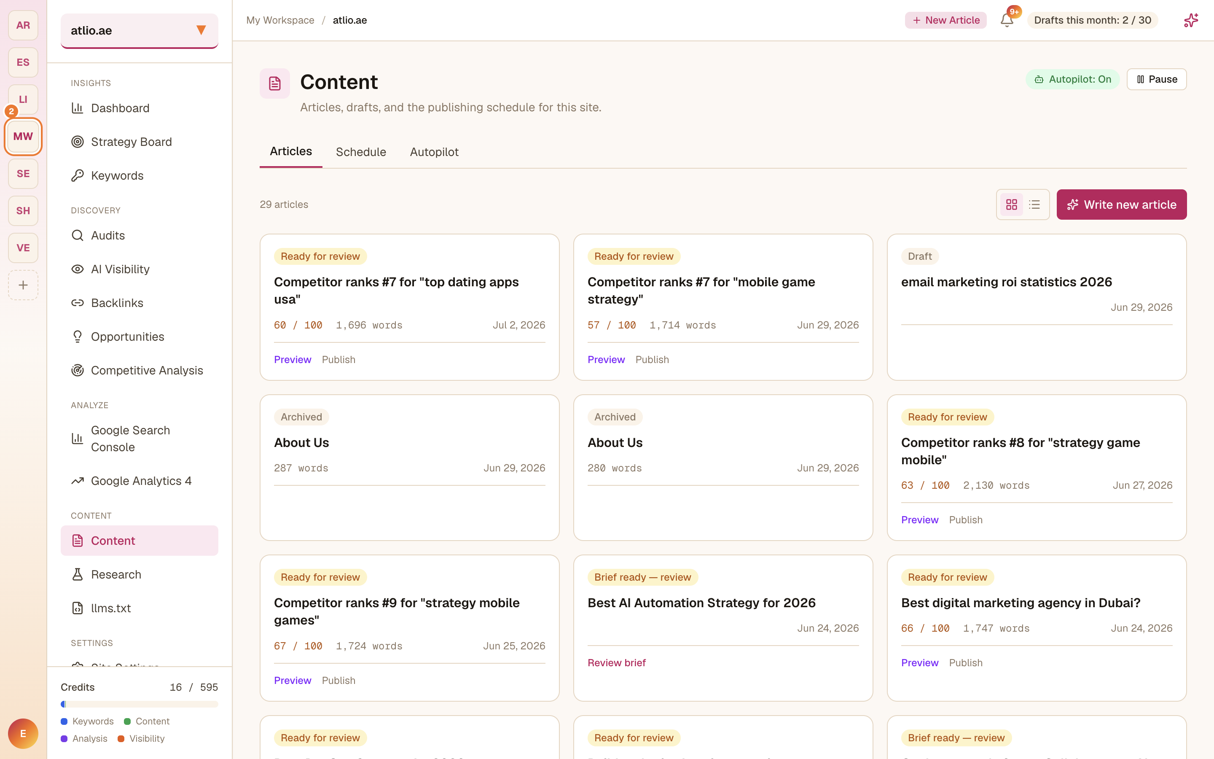Preview the "strategy game mobile" article

pos(919,519)
